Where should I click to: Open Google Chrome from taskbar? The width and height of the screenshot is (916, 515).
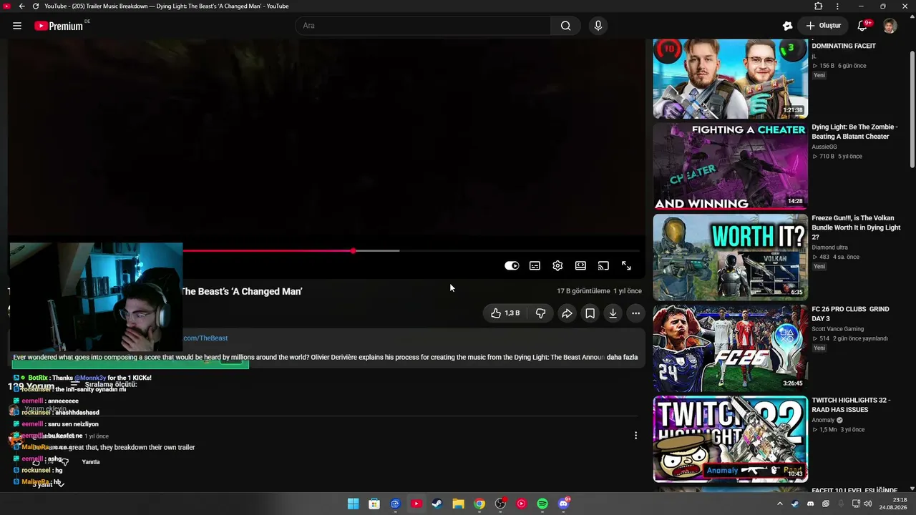(x=479, y=504)
